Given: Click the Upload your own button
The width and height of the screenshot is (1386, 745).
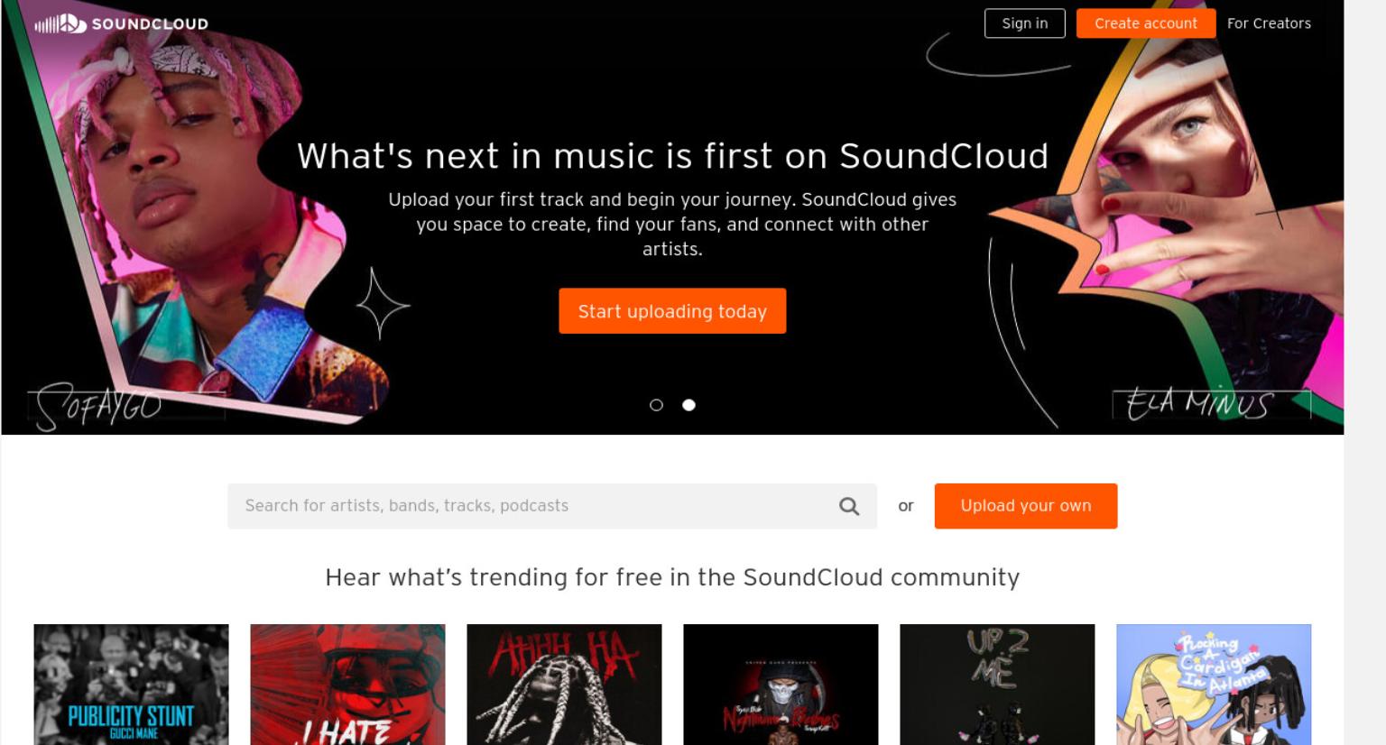Looking at the screenshot, I should tap(1026, 506).
